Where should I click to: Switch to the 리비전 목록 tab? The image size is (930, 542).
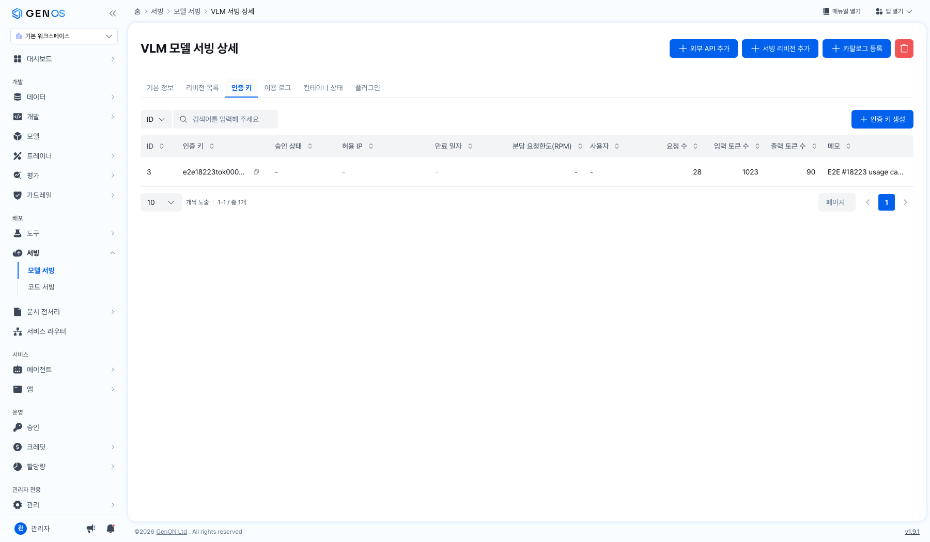(203, 88)
